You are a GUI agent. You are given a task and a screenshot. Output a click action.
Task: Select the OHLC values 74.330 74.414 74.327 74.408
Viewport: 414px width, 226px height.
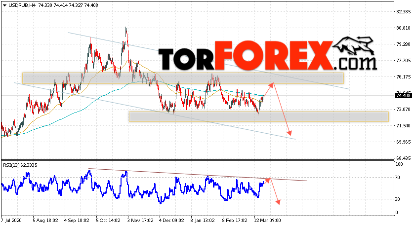[x=68, y=5]
